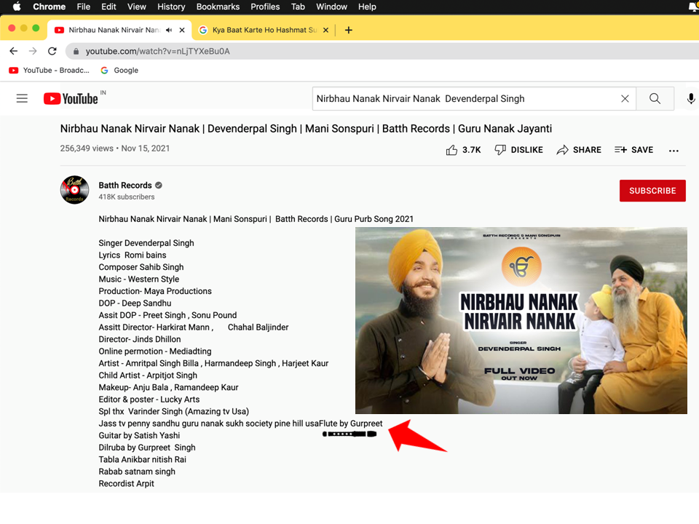Click the Batth Records channel avatar
699x524 pixels.
click(x=74, y=190)
